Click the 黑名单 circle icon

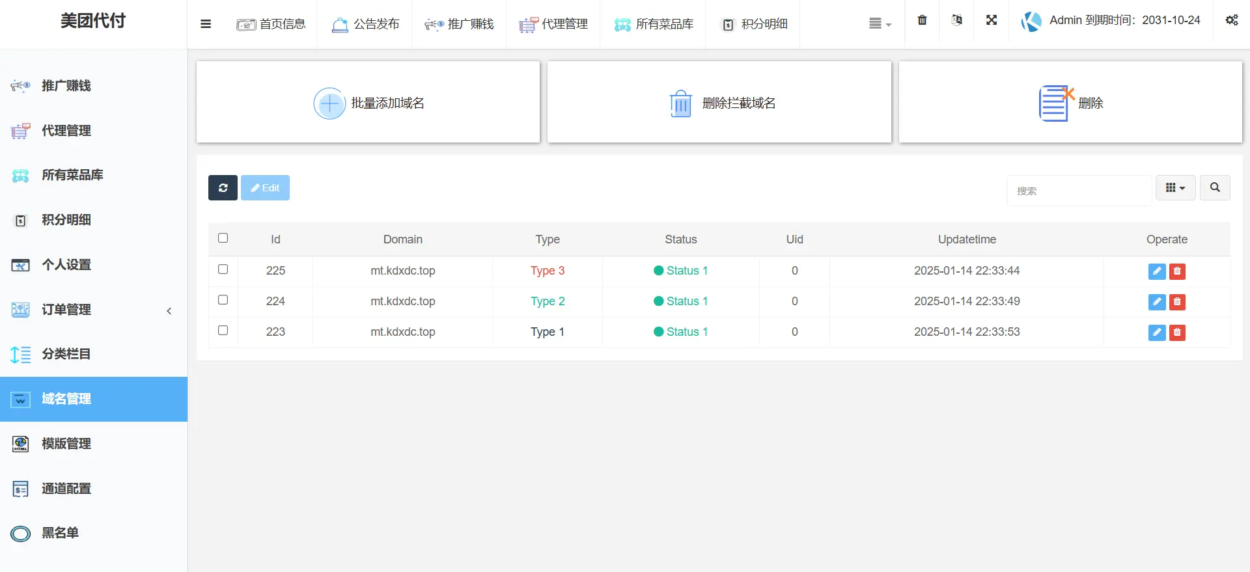coord(20,534)
